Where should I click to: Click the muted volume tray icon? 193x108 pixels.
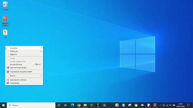coord(170,105)
